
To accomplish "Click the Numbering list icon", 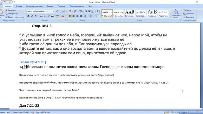I will pos(75,11).
